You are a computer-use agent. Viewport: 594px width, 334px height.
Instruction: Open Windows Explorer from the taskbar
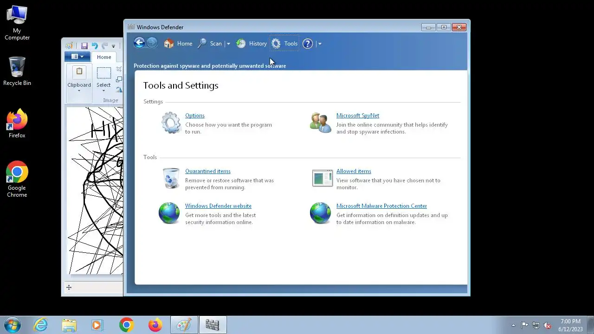pos(69,325)
